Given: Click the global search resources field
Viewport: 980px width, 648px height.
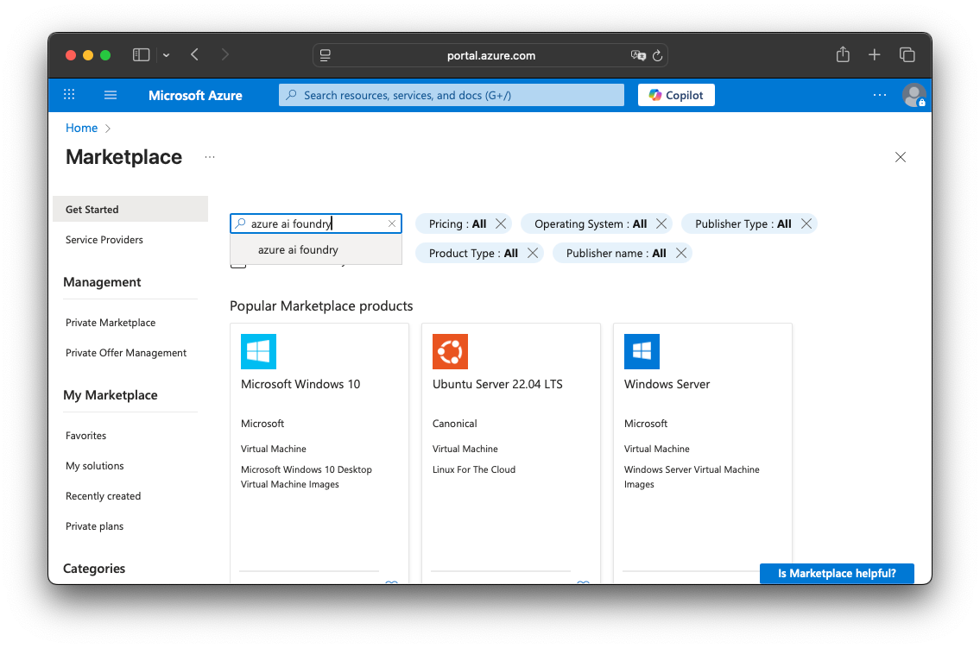Looking at the screenshot, I should pos(452,95).
